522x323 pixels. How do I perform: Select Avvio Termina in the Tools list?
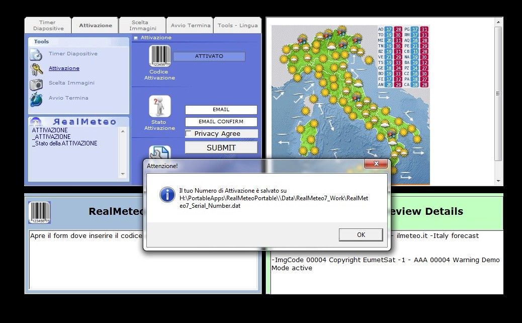(68, 98)
